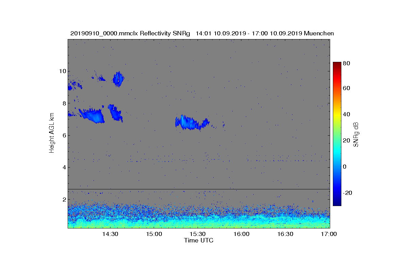Click the 17:00 time tick label
Screen dimensions: 408x272
[329, 234]
